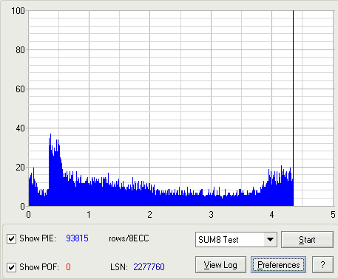Select the SUM8 Test combo box field
The image size is (338, 279).
point(236,239)
